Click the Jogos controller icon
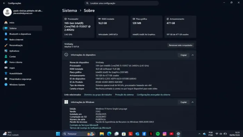243x137 pixels. point(6,68)
